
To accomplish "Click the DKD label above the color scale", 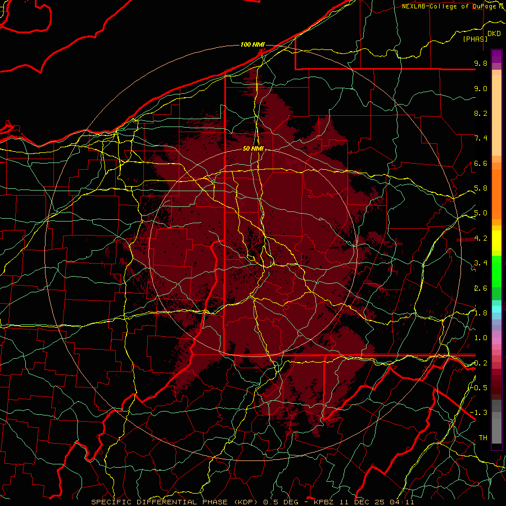I will 494,34.
